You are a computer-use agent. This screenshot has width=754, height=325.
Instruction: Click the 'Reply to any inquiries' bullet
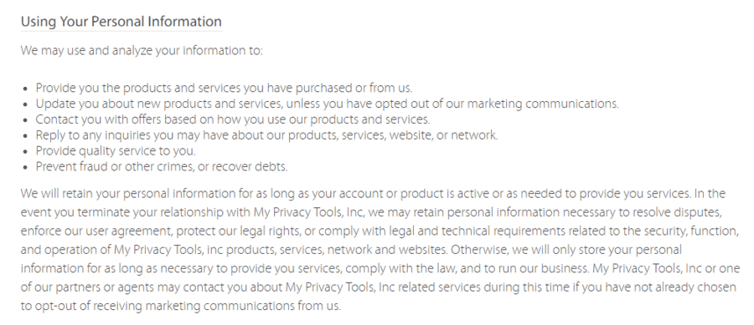point(267,135)
